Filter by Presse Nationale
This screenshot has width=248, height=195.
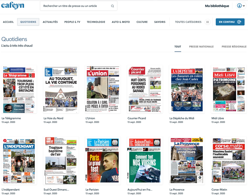tap(201, 47)
